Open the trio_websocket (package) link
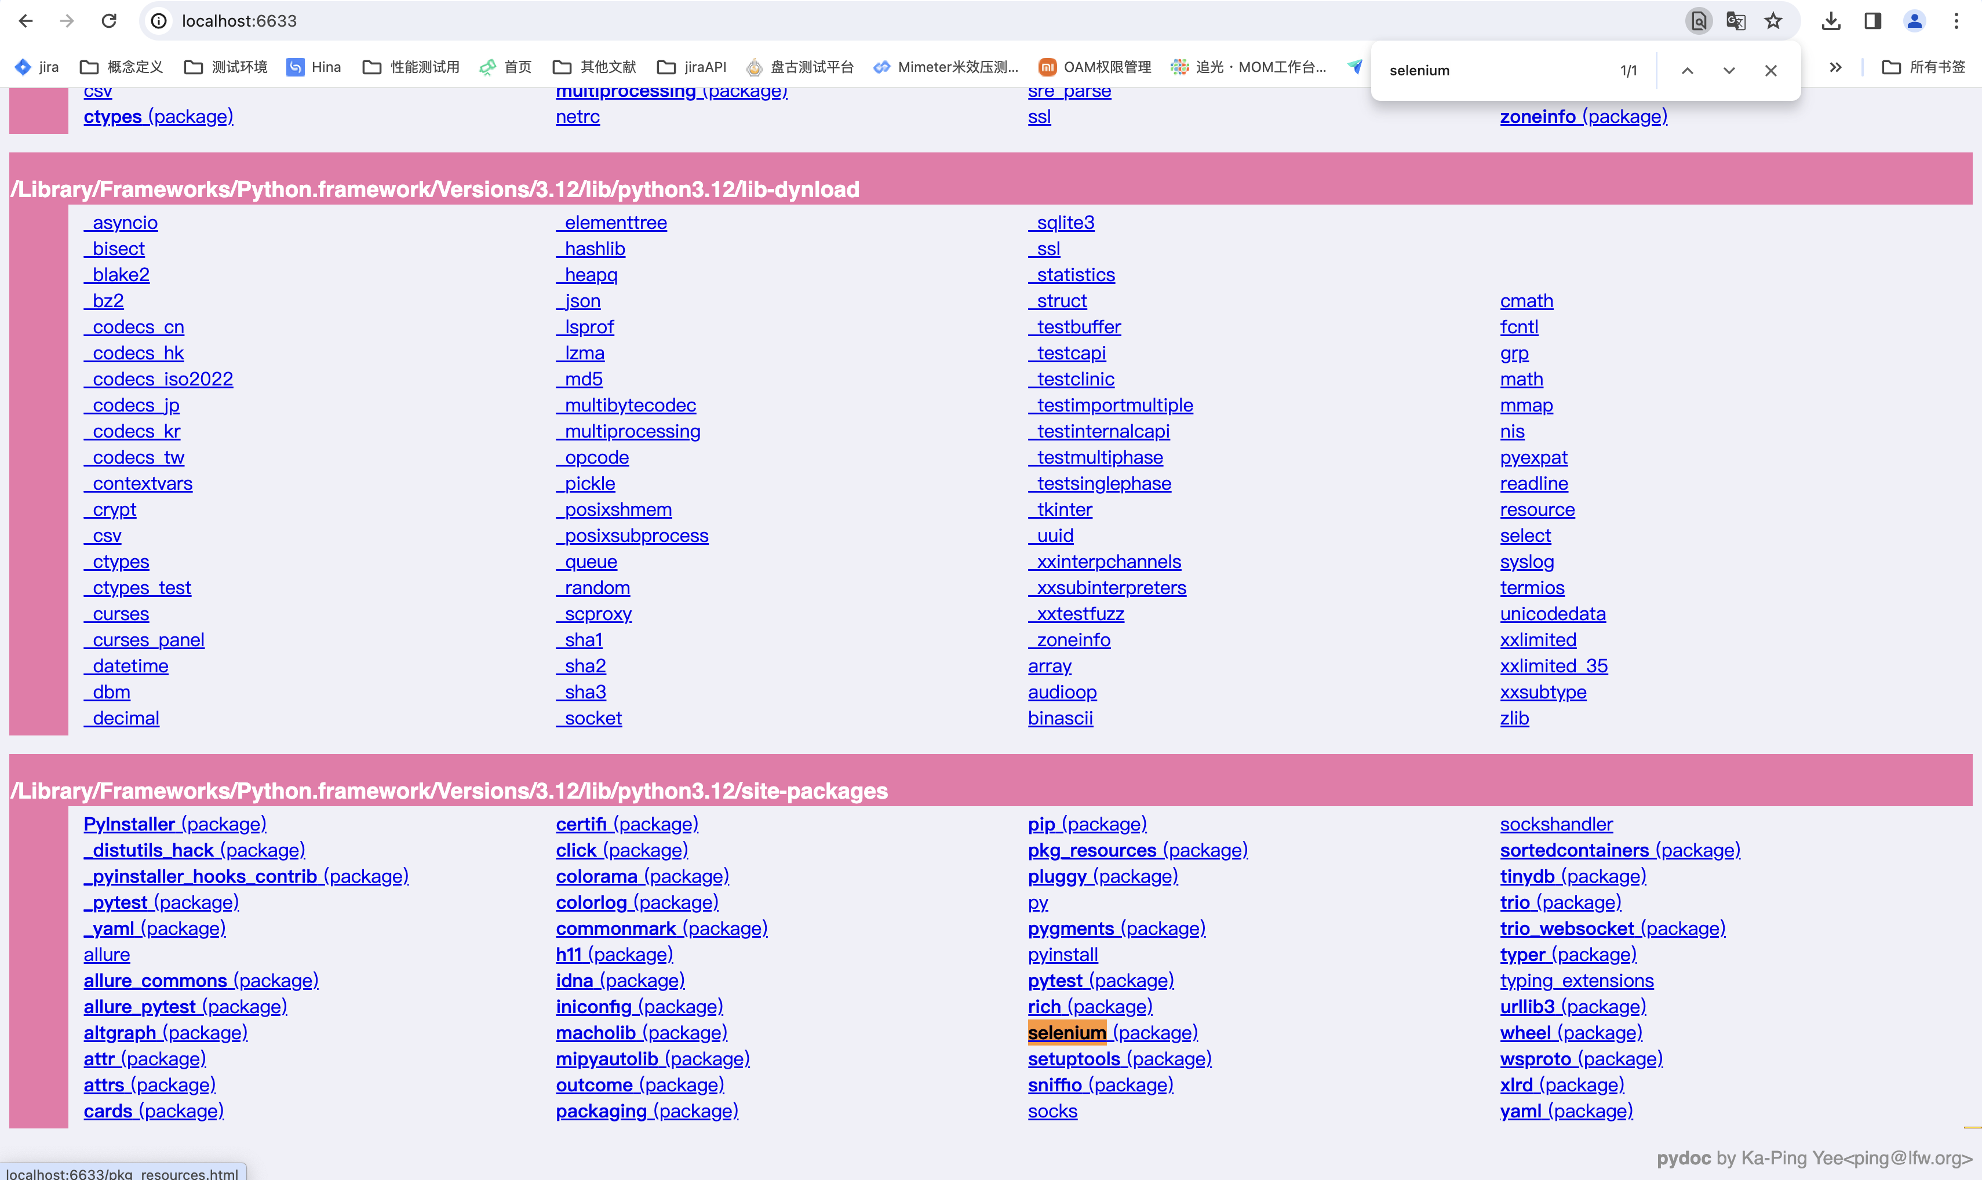The image size is (1982, 1180). pyautogui.click(x=1613, y=928)
